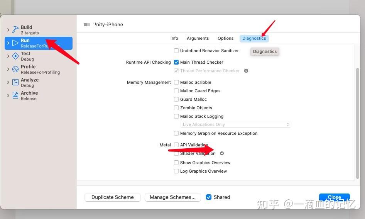
Task: Select Analyze Debug row
Action: pyautogui.click(x=39, y=83)
